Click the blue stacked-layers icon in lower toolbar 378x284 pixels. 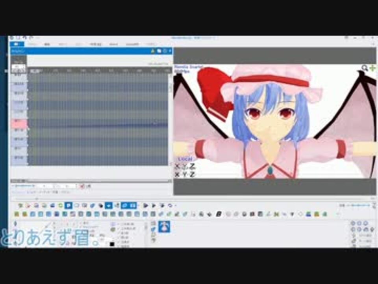pyautogui.click(x=308, y=214)
